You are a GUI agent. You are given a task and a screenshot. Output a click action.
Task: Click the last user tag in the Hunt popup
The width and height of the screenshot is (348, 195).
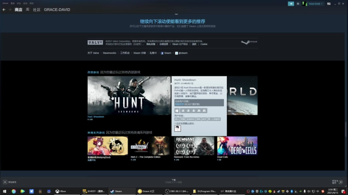coord(214,119)
